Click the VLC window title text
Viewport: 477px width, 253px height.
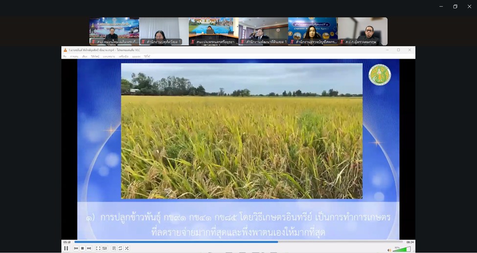[104, 50]
